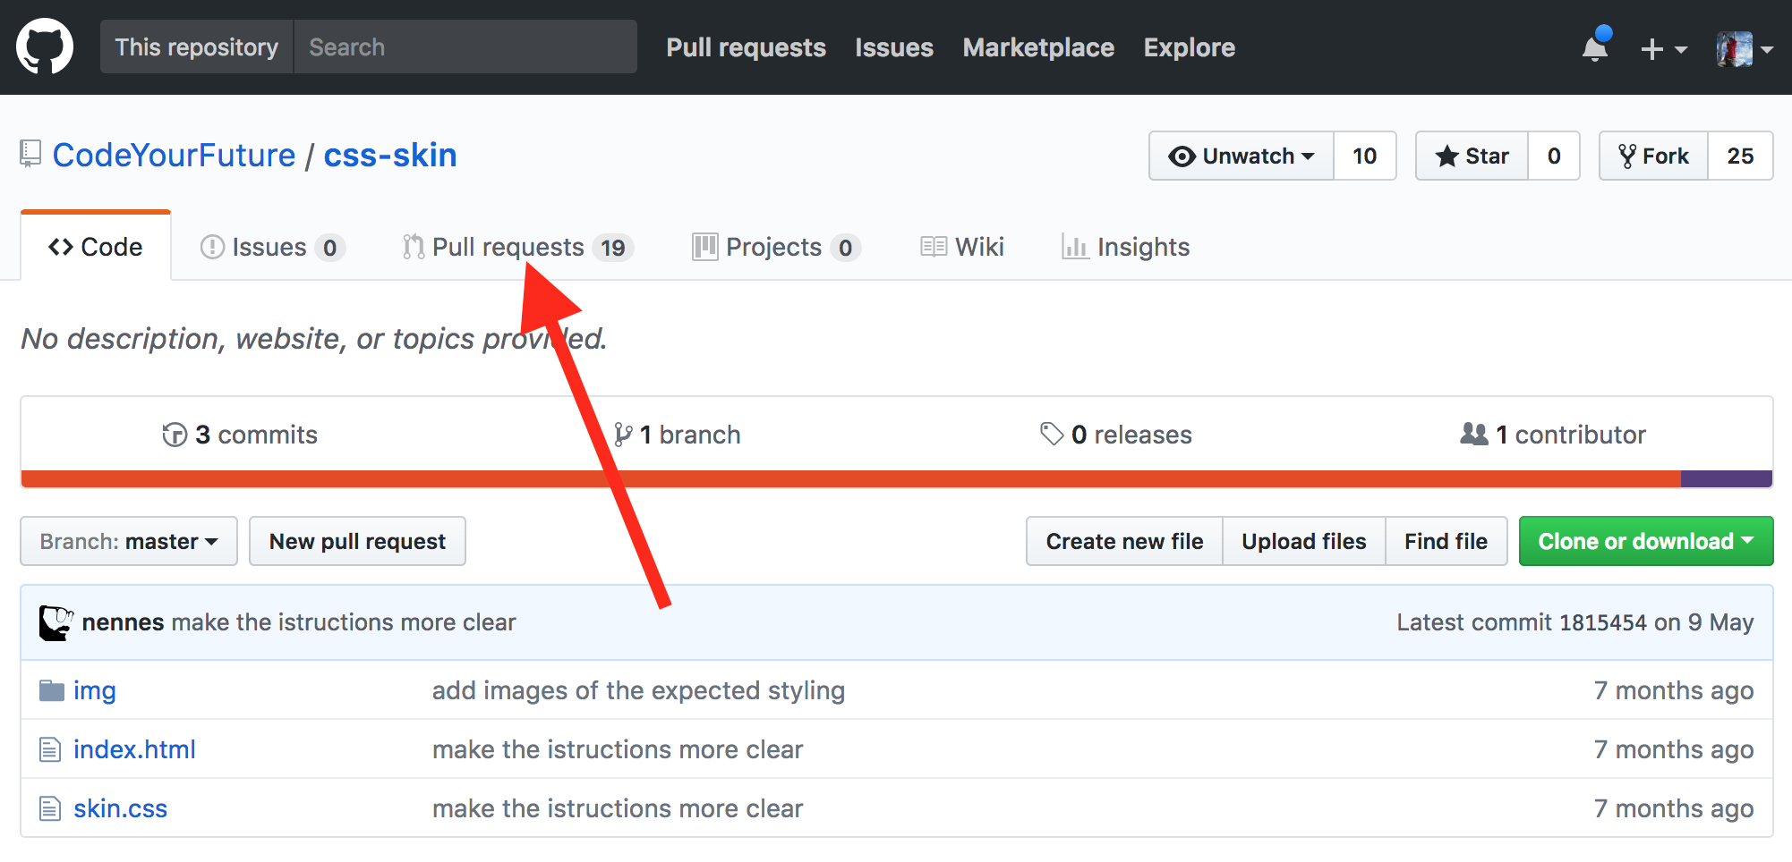Image resolution: width=1792 pixels, height=862 pixels.
Task: Click the purple segment of language bar
Action: [1727, 478]
